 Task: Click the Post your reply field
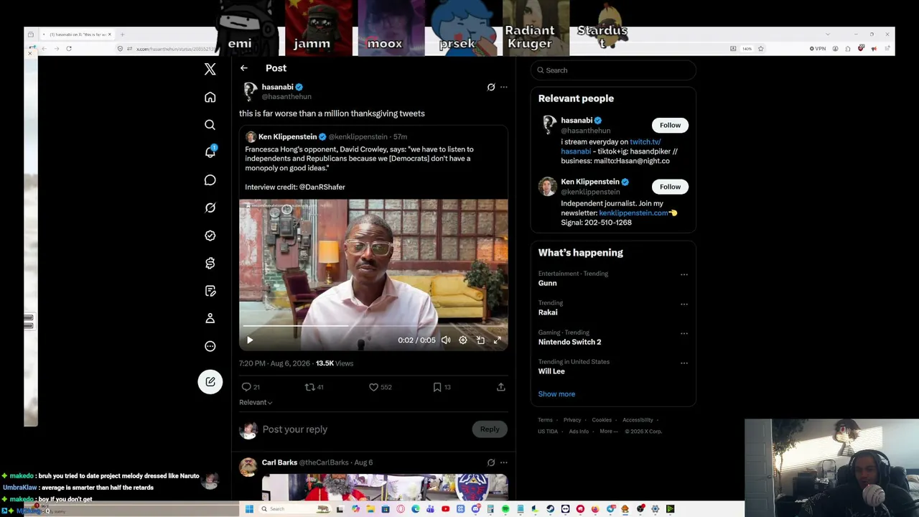[x=294, y=429]
